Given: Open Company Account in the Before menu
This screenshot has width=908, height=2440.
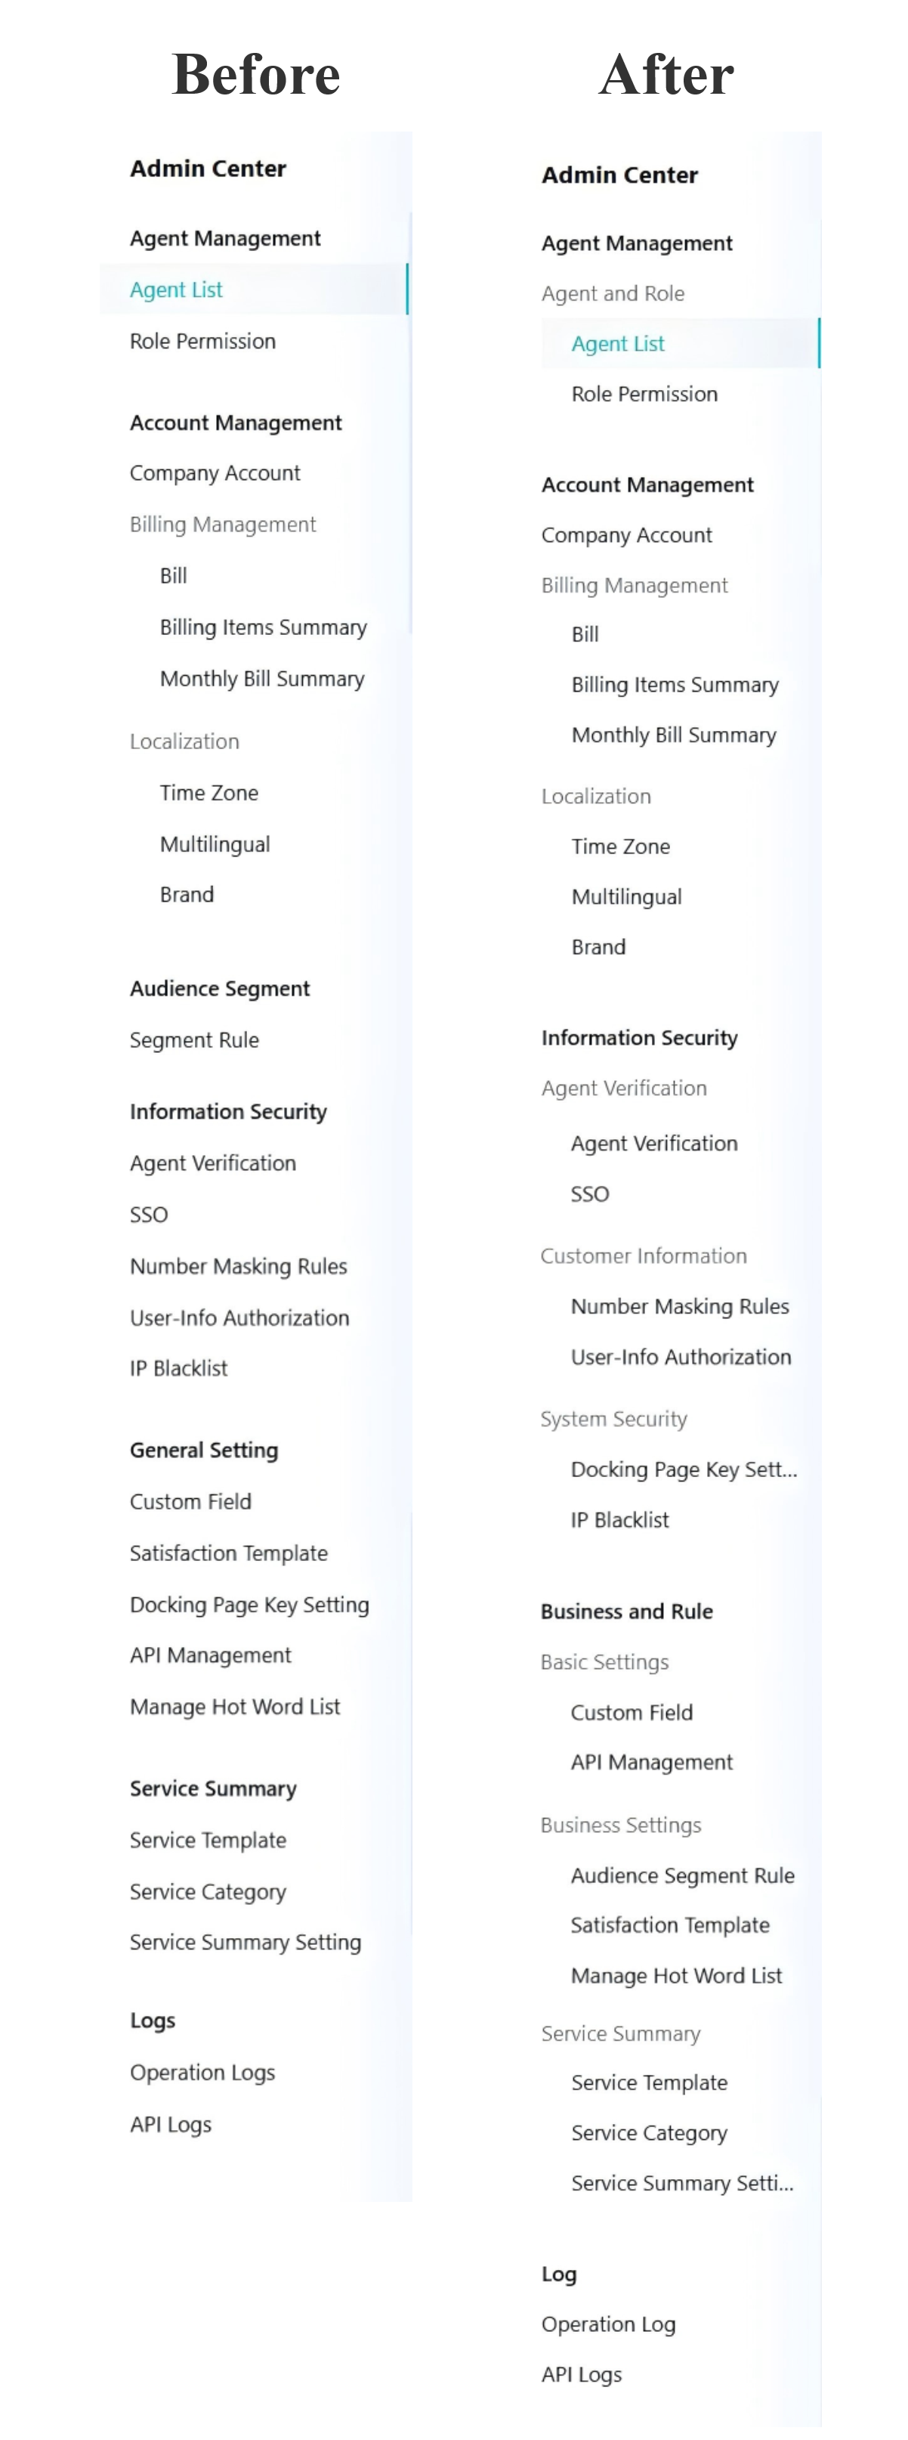Looking at the screenshot, I should [x=215, y=474].
